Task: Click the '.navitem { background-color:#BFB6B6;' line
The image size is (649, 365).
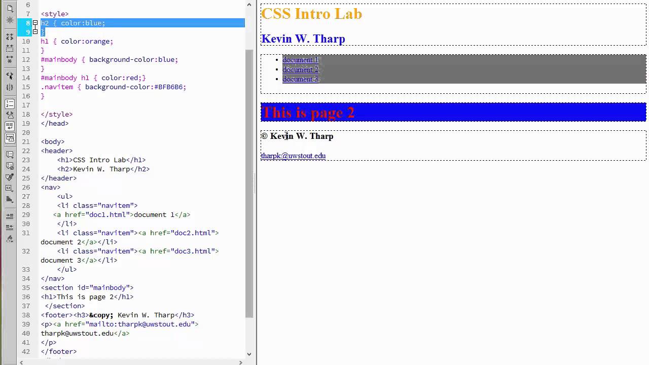Action: (x=114, y=87)
